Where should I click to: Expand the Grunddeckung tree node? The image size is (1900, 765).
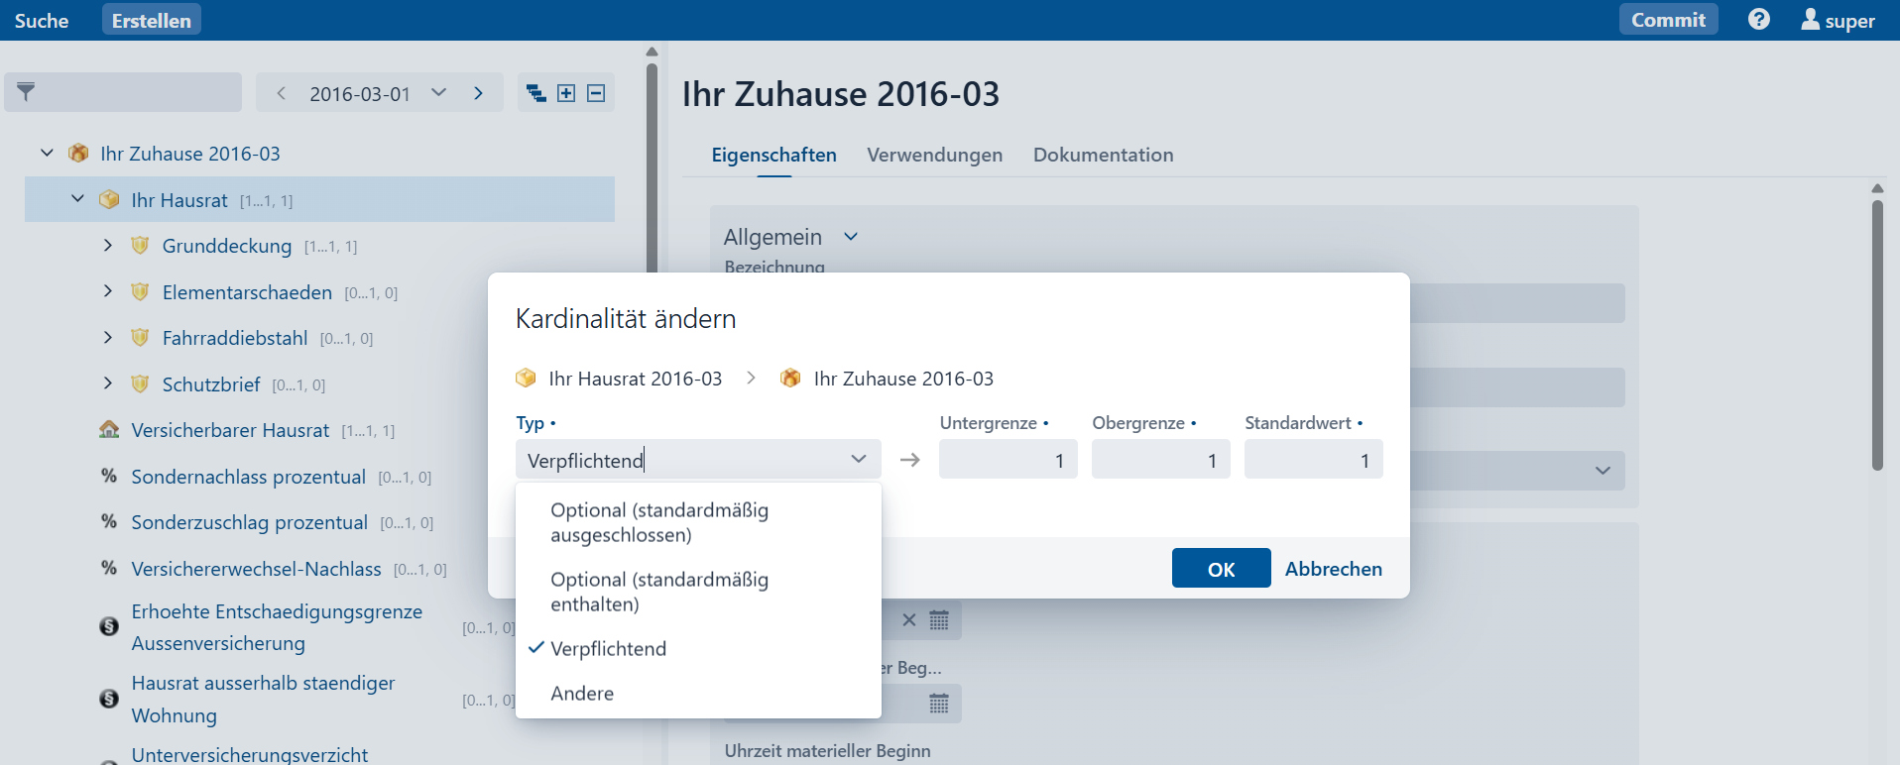point(108,246)
